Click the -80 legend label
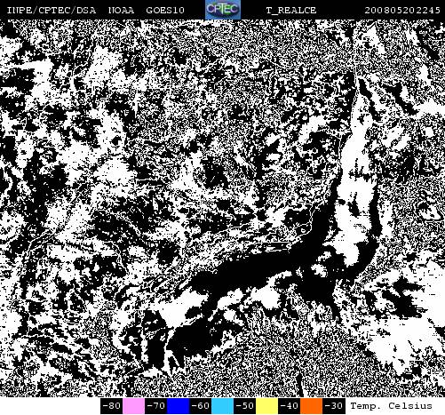 [111, 406]
